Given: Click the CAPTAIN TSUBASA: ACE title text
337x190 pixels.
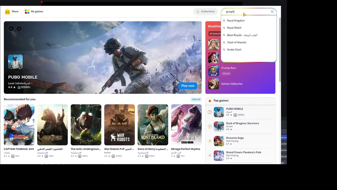Looking at the screenshot, I should pos(19,149).
